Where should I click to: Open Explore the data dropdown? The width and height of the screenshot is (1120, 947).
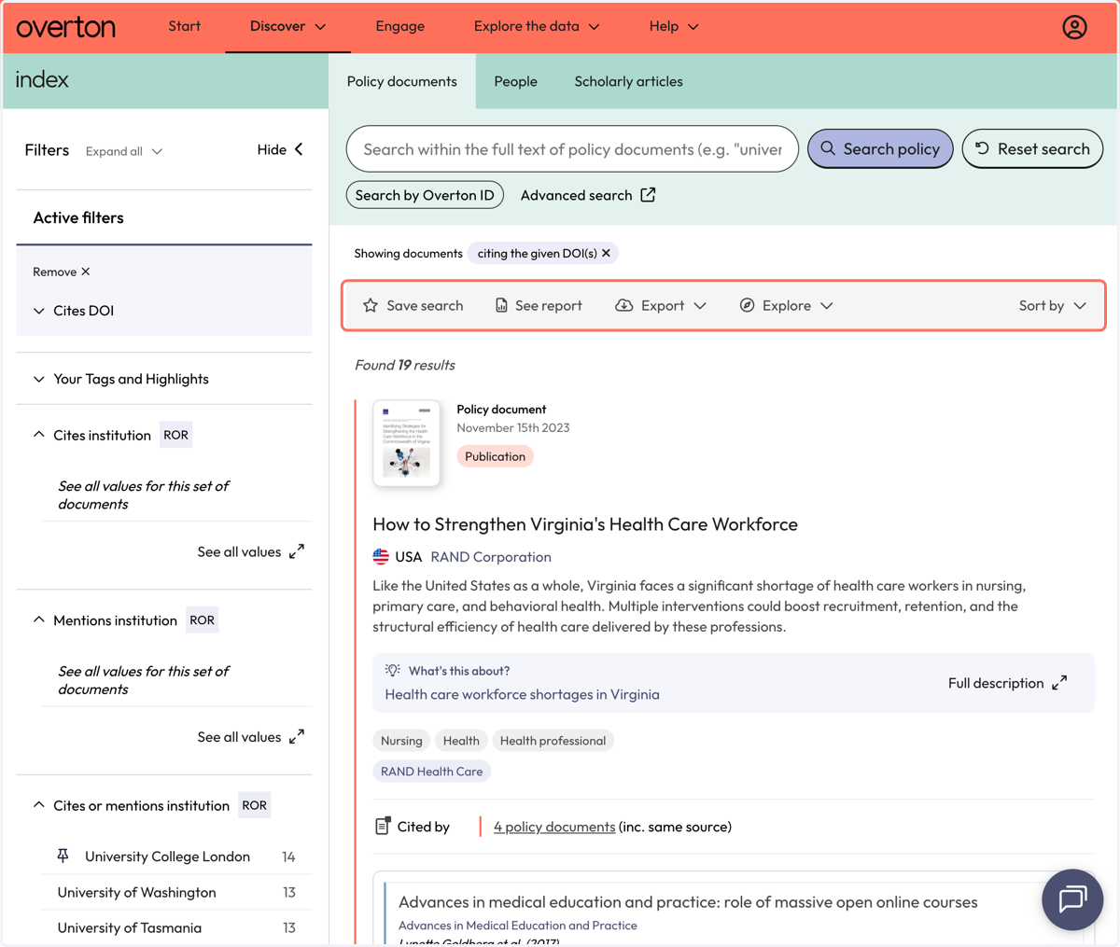537,26
